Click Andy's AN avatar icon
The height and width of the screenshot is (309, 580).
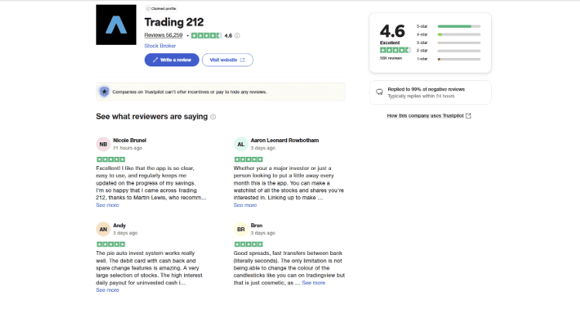click(x=103, y=229)
